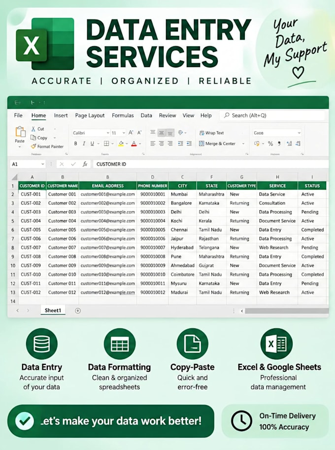The height and width of the screenshot is (450, 335).
Task: Switch to the Formulas tab
Action: [123, 115]
